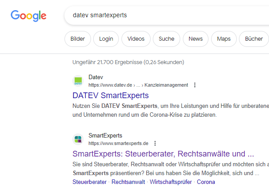Screen dimensions: 269x191
Task: Select the News filter chip
Action: tap(196, 39)
